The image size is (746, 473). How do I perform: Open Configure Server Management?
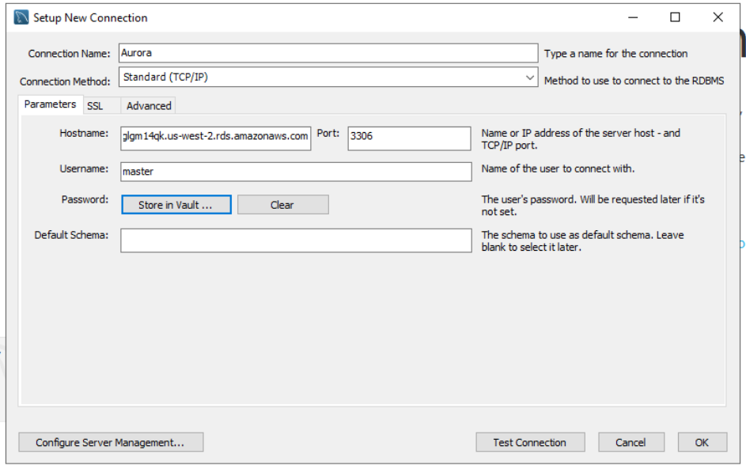tap(111, 442)
